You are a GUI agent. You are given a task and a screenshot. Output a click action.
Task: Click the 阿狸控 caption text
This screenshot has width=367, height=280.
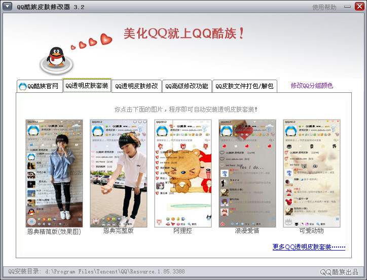coord(182,231)
